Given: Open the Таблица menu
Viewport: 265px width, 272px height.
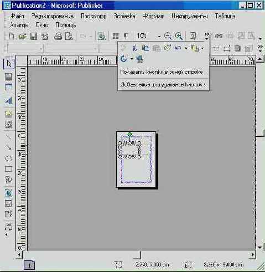Looking at the screenshot, I should point(225,16).
